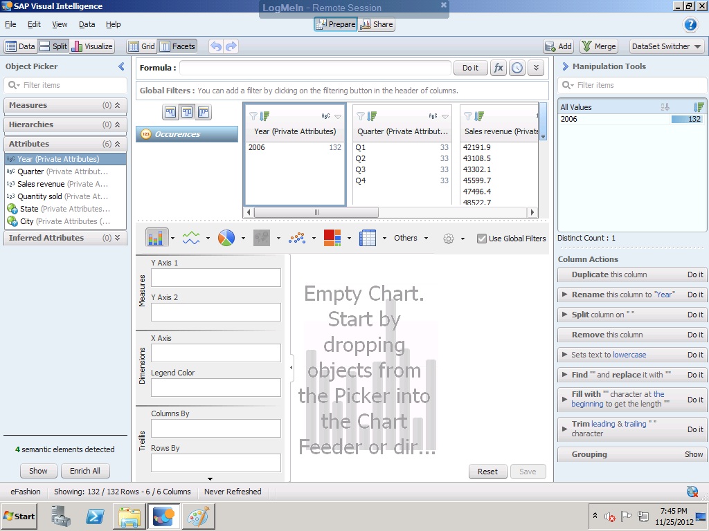Click the Add dataset button
The width and height of the screenshot is (709, 531).
(x=559, y=46)
